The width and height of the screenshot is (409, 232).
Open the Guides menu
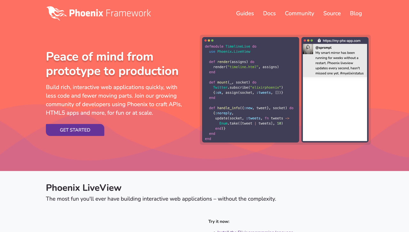point(245,13)
